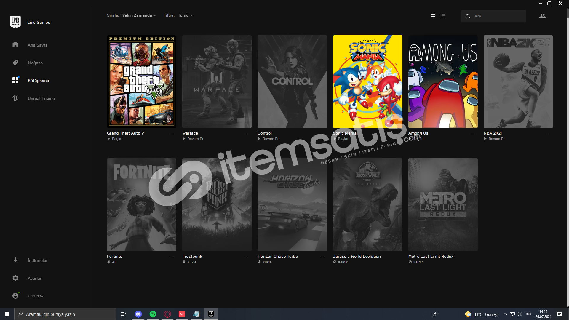Screen dimensions: 569x320
Task: Click the search magnifier icon
Action: 468,16
